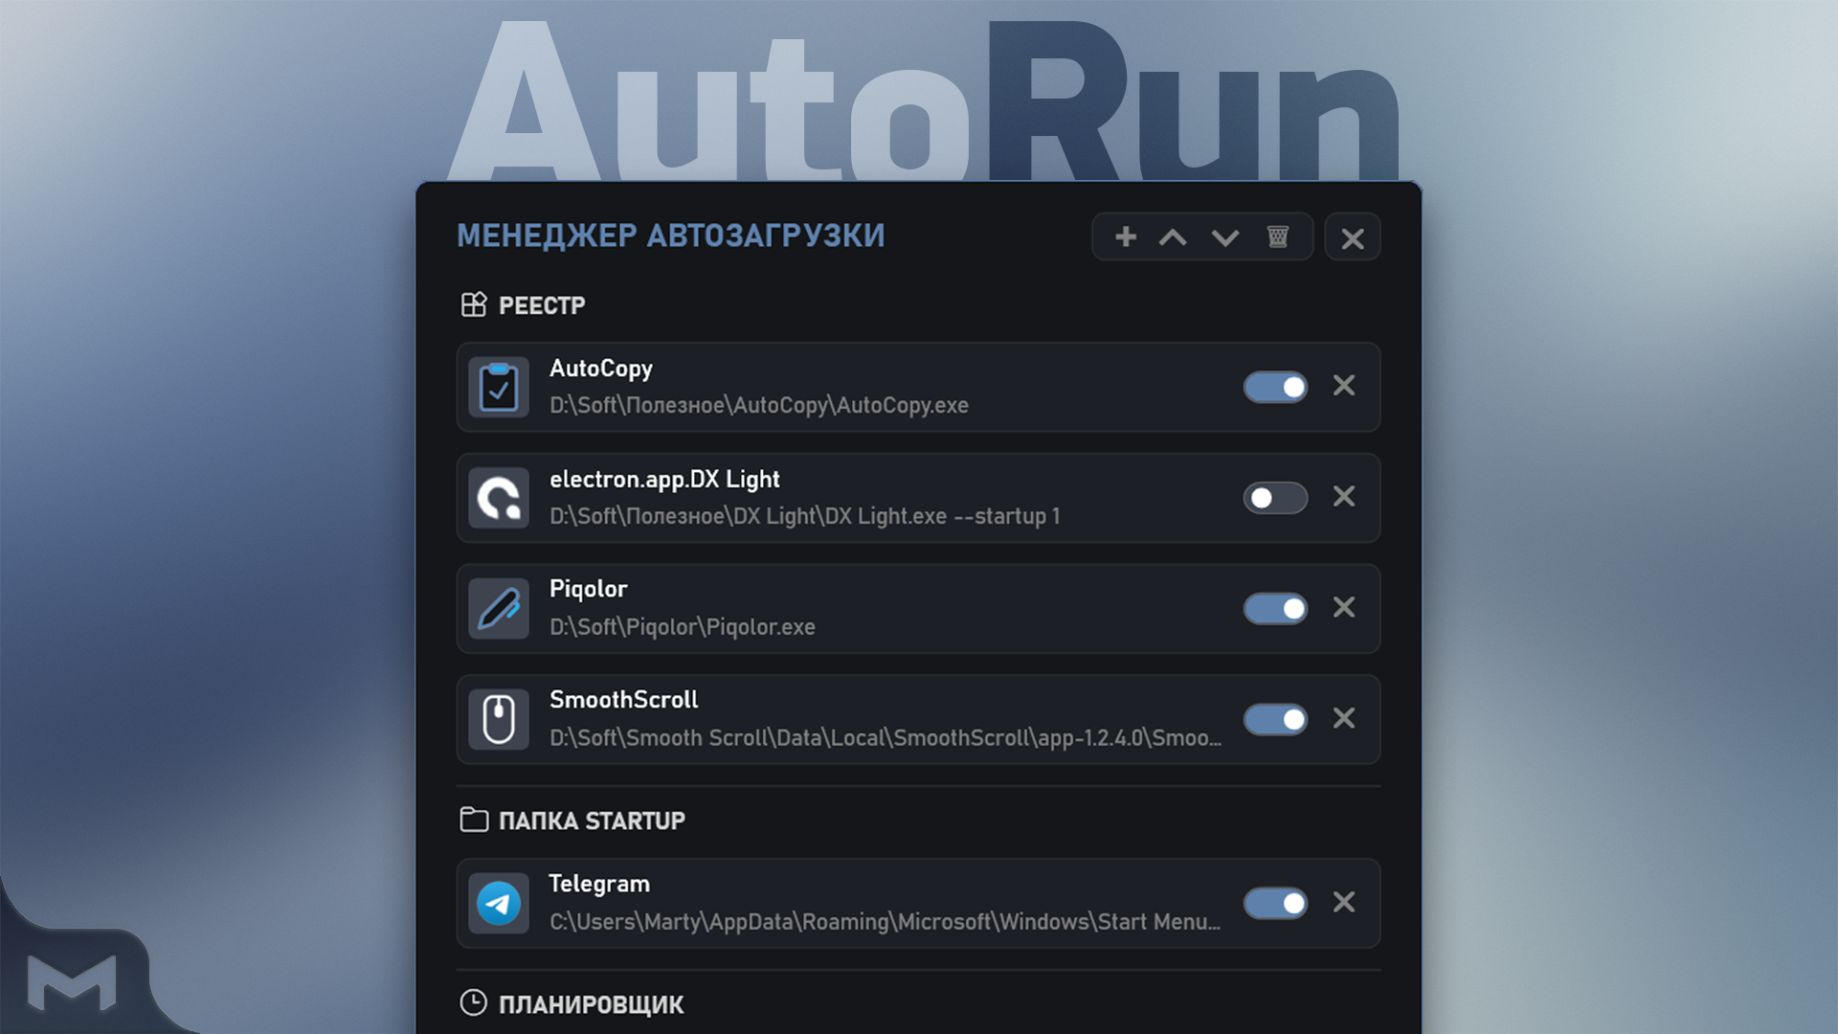Remove Piqolor entry using its X
Viewport: 1838px width, 1034px height.
[x=1344, y=607]
